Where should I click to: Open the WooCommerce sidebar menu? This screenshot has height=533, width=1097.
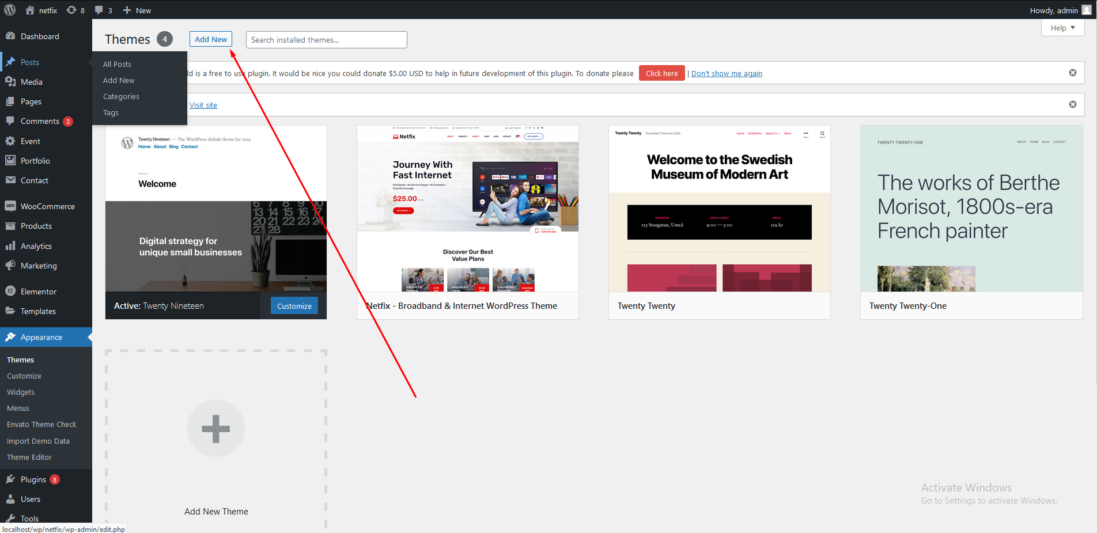point(47,206)
